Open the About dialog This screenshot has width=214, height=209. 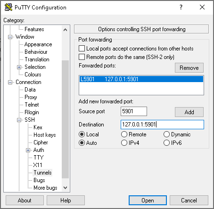pos(25,201)
